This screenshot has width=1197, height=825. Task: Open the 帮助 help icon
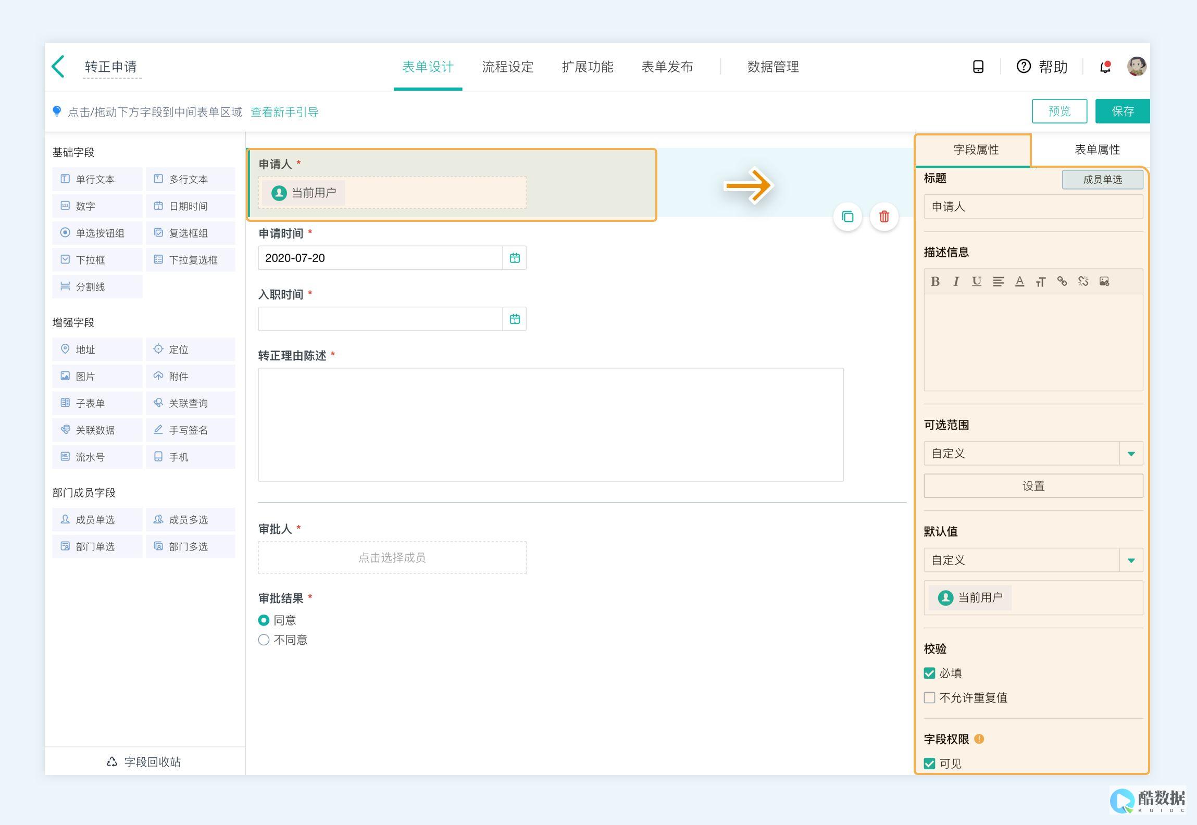[1023, 66]
